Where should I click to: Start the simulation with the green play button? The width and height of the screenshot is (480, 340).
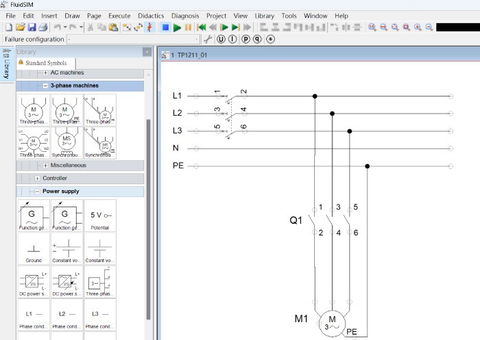[x=177, y=27]
